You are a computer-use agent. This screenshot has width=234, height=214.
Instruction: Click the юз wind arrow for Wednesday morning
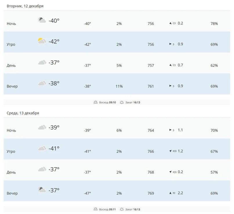tap(170, 151)
